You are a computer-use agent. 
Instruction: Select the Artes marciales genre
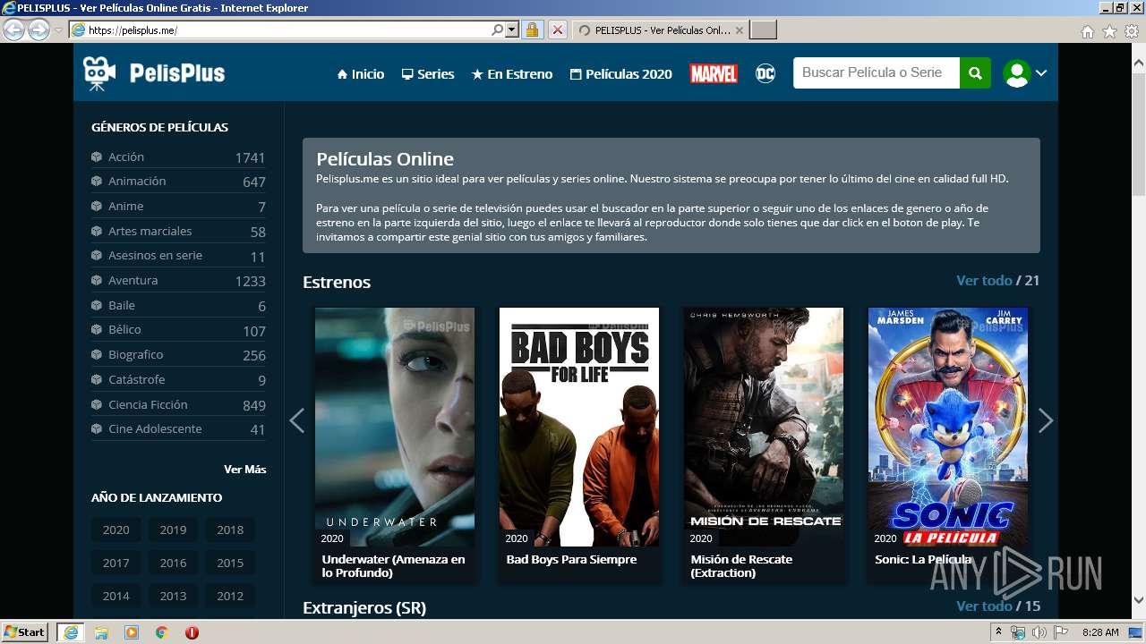click(178, 231)
